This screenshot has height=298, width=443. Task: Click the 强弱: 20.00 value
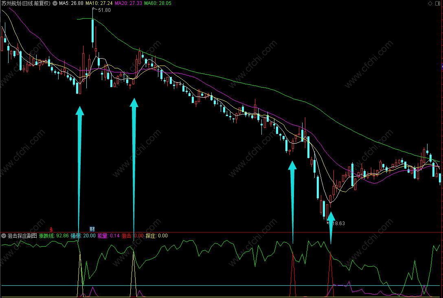83,236
